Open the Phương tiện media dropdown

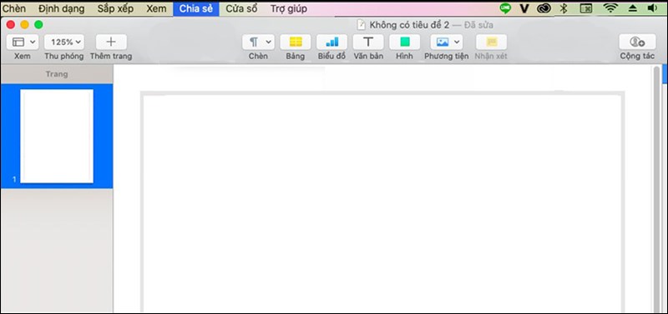tap(447, 42)
